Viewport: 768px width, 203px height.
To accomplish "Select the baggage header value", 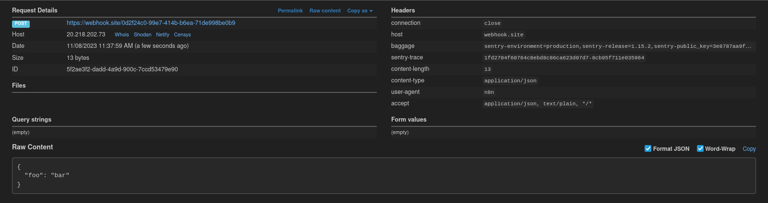I will (x=618, y=46).
